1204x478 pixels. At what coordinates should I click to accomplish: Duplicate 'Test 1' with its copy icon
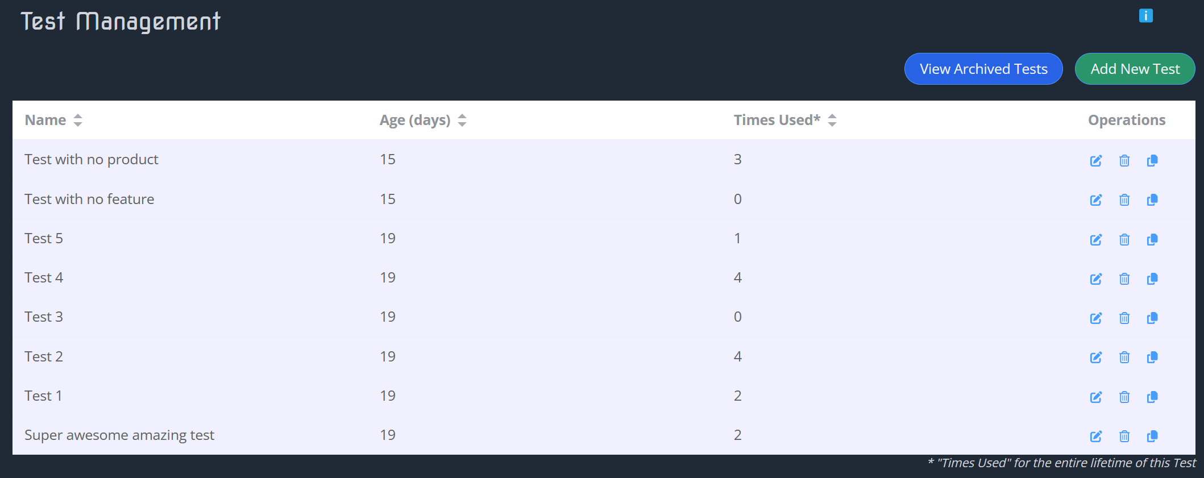pyautogui.click(x=1152, y=397)
